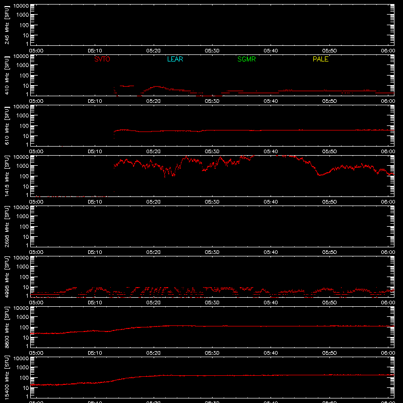Select the 4995 MHz [SFU] axis title

click(x=7, y=277)
